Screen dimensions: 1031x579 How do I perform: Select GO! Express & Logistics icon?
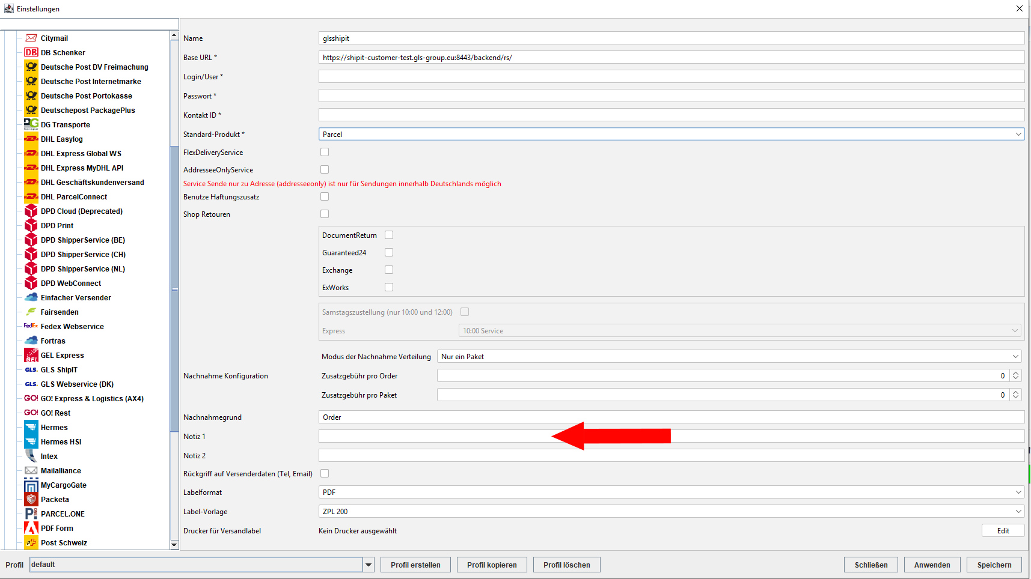[31, 398]
